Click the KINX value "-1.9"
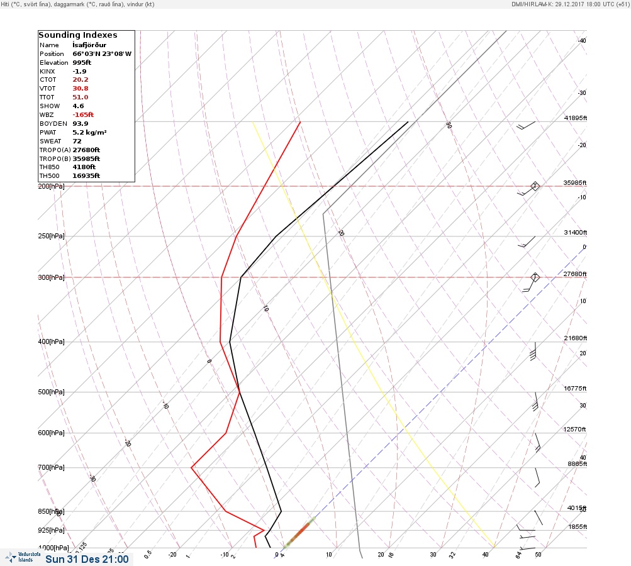 pyautogui.click(x=79, y=72)
